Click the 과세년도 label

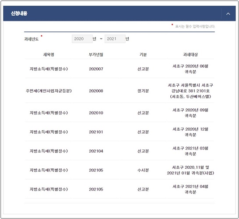click(32, 39)
